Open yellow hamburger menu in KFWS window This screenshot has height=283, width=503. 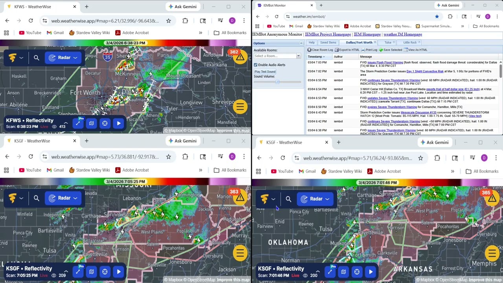[x=240, y=107]
